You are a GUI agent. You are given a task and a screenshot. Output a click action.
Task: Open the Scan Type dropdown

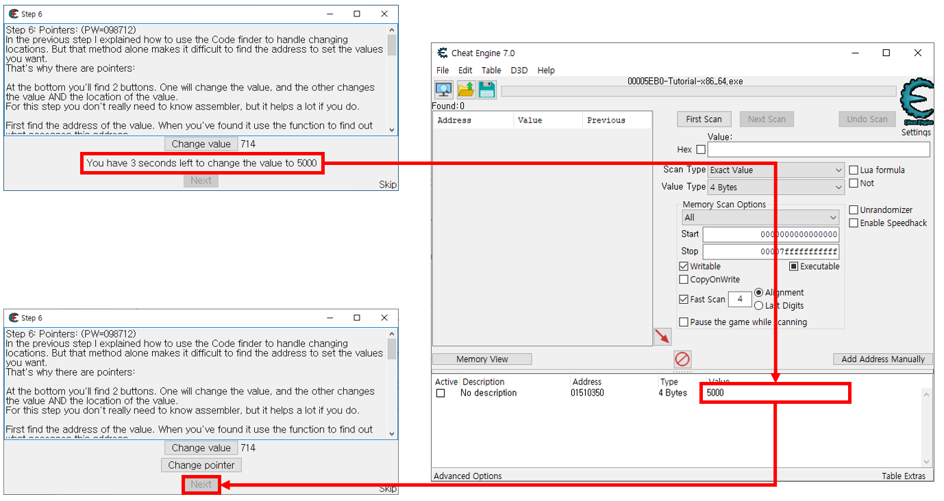coord(776,170)
